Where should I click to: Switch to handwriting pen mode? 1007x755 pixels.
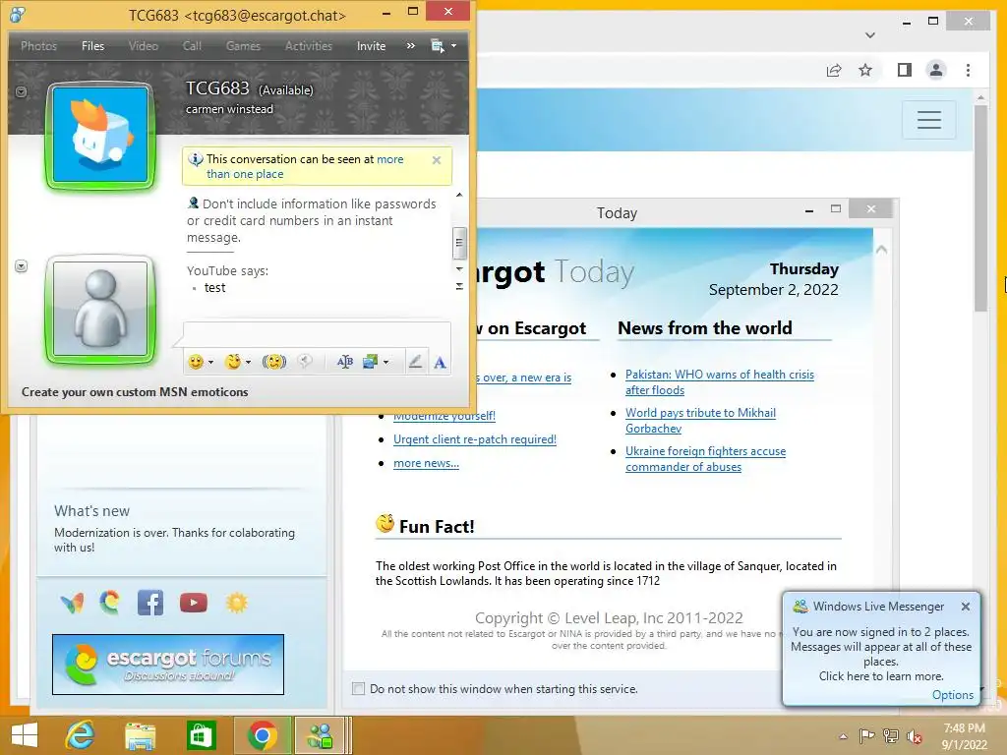(416, 362)
